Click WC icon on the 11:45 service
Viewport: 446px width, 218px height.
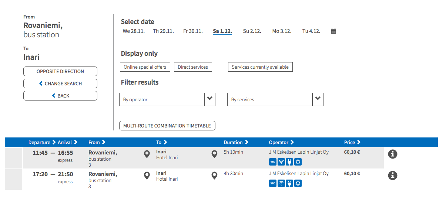point(272,162)
